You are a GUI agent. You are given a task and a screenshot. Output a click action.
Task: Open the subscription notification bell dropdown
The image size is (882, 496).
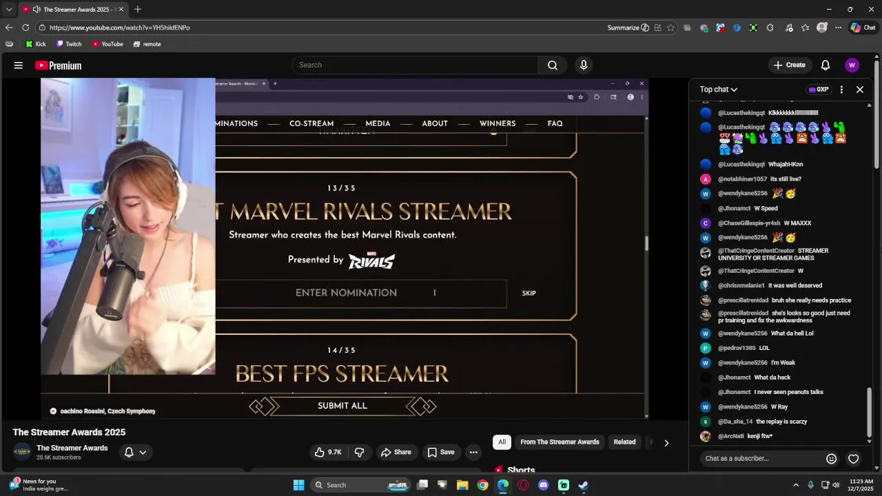click(x=135, y=452)
